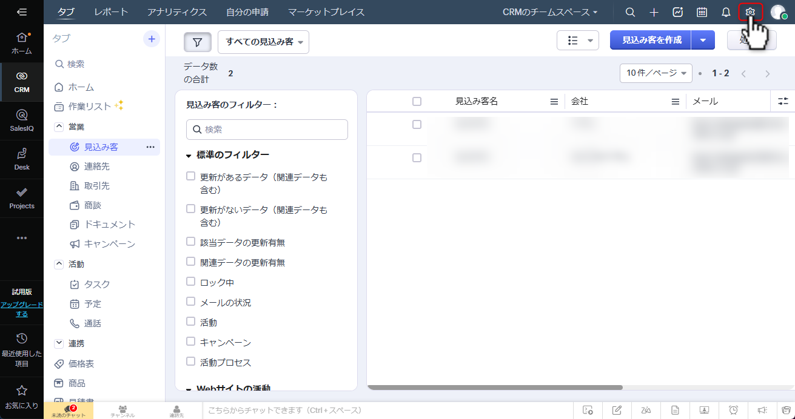The height and width of the screenshot is (419, 795).
Task: Switch to Desk in the app rail
Action: coord(22,159)
